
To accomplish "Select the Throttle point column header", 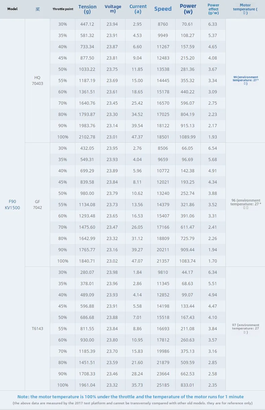I will (63, 9).
